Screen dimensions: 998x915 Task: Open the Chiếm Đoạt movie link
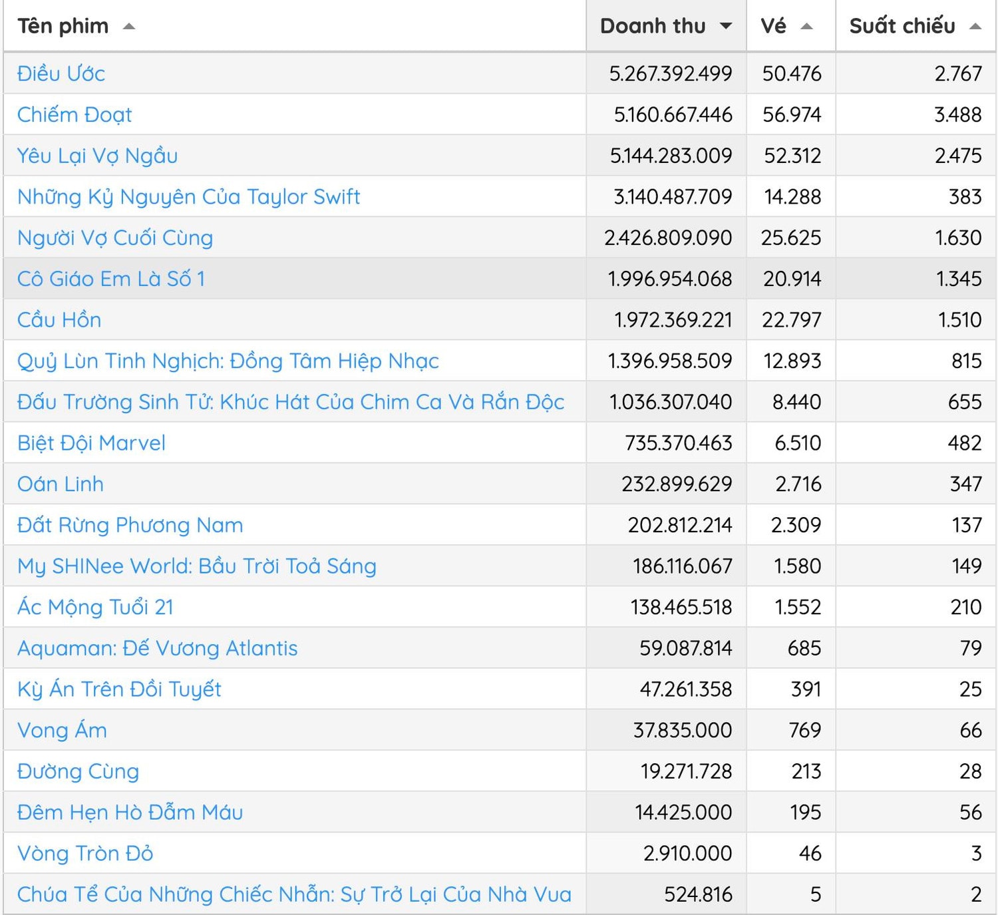75,114
